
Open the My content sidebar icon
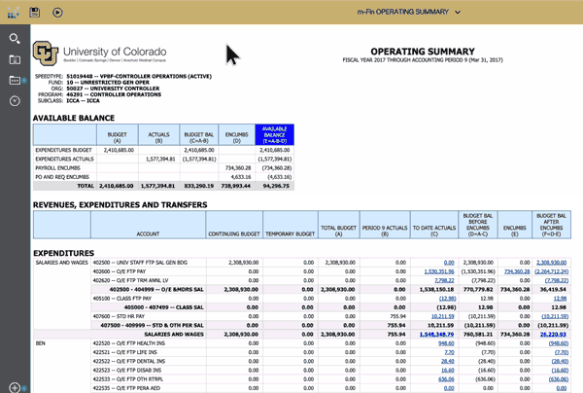coord(15,59)
